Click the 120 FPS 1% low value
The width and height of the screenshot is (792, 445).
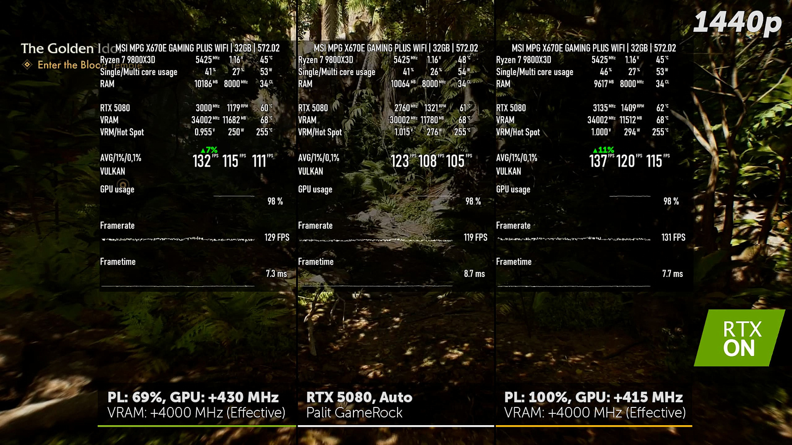tap(629, 161)
